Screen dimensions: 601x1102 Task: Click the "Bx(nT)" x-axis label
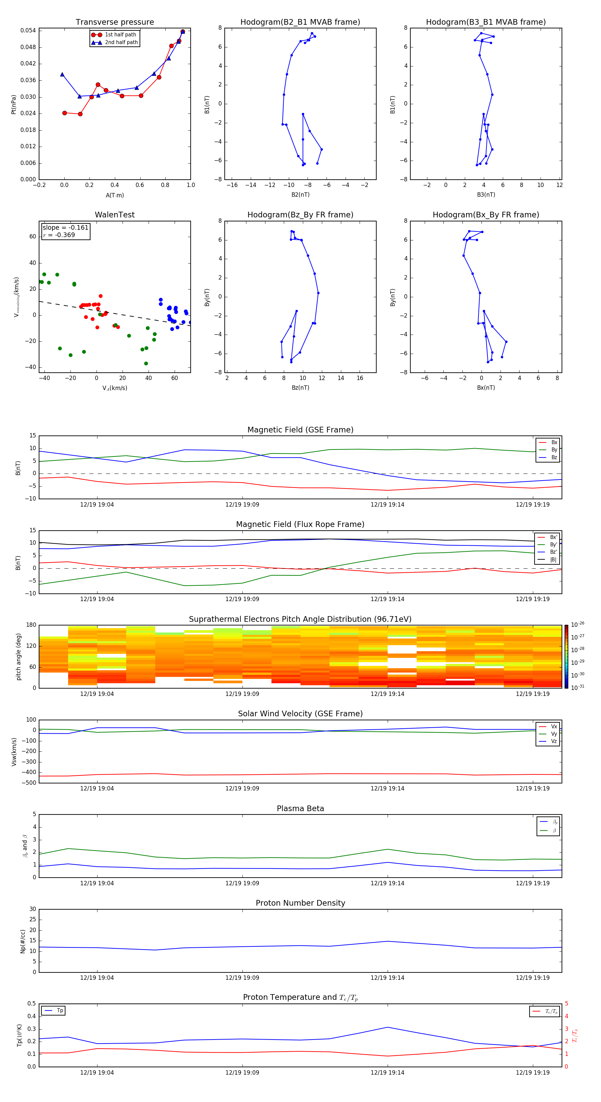[486, 388]
